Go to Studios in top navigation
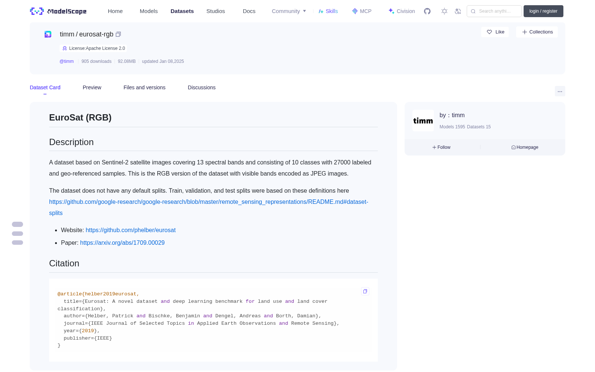The image size is (595, 372). 216,11
